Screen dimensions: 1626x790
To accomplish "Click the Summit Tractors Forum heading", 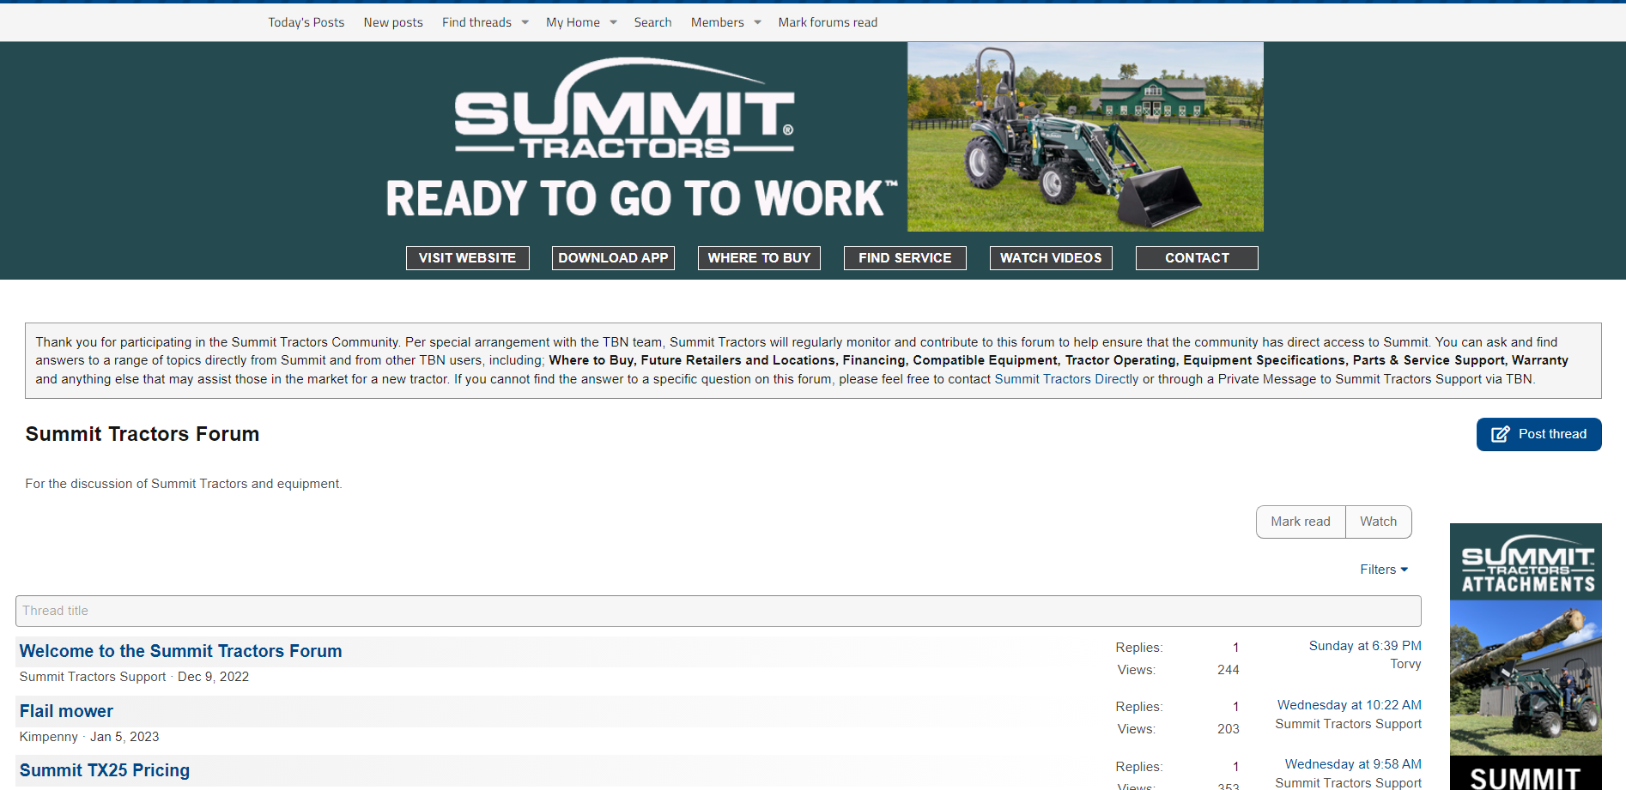I will (x=143, y=434).
